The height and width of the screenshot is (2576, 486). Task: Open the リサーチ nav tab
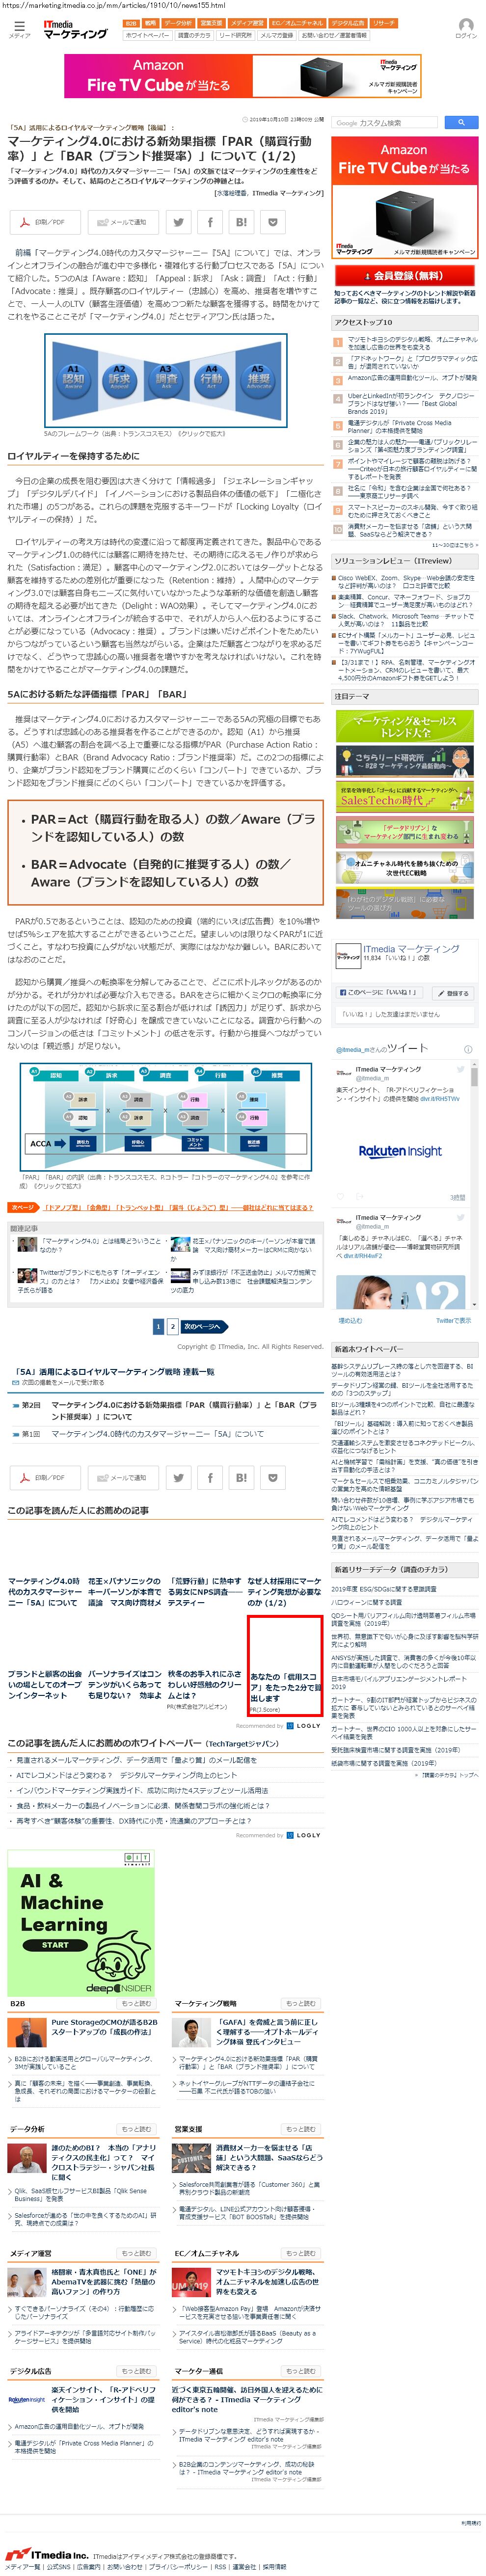(384, 23)
